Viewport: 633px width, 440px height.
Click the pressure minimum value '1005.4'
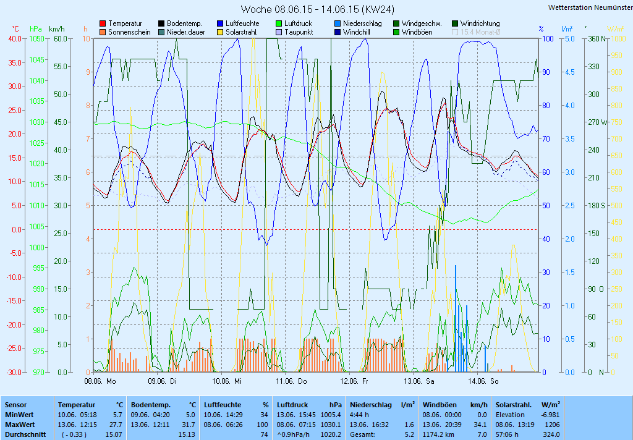pyautogui.click(x=331, y=415)
